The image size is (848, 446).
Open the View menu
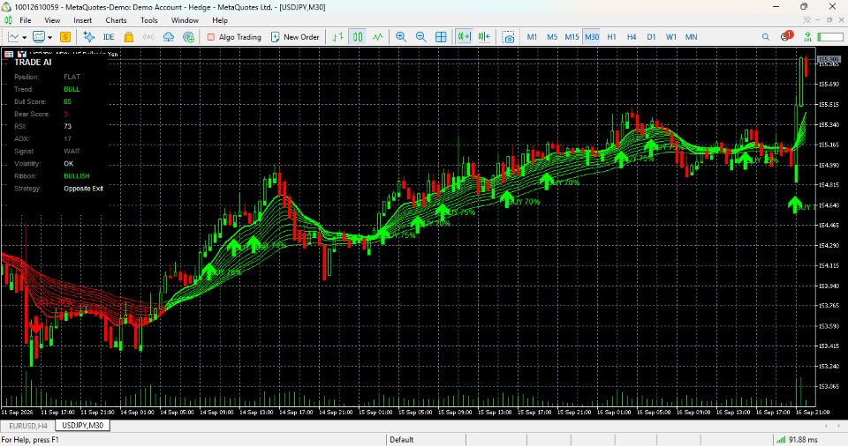[x=52, y=20]
